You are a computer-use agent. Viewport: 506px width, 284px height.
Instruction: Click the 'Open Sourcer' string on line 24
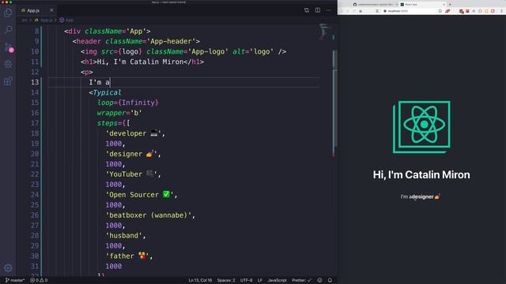tap(139, 195)
